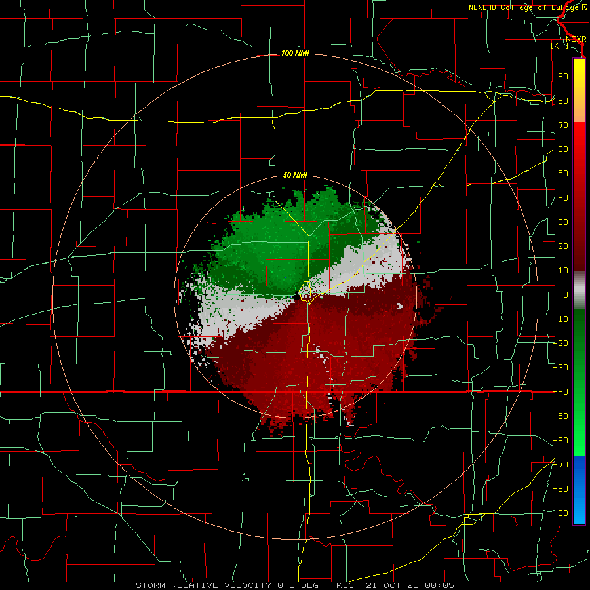
Task: Select the 90 value on velocity scale
Action: [x=563, y=77]
